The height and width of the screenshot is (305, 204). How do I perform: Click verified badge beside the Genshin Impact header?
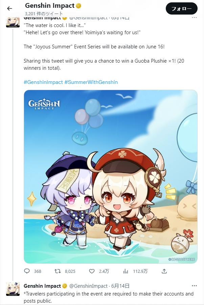tap(78, 6)
